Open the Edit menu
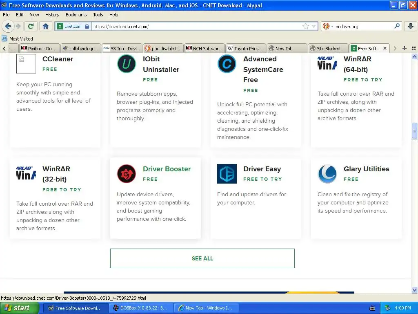Image resolution: width=418 pixels, height=314 pixels. click(20, 15)
